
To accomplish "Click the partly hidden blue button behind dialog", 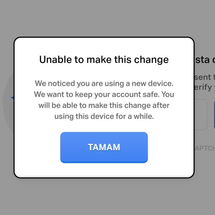I will point(214,114).
